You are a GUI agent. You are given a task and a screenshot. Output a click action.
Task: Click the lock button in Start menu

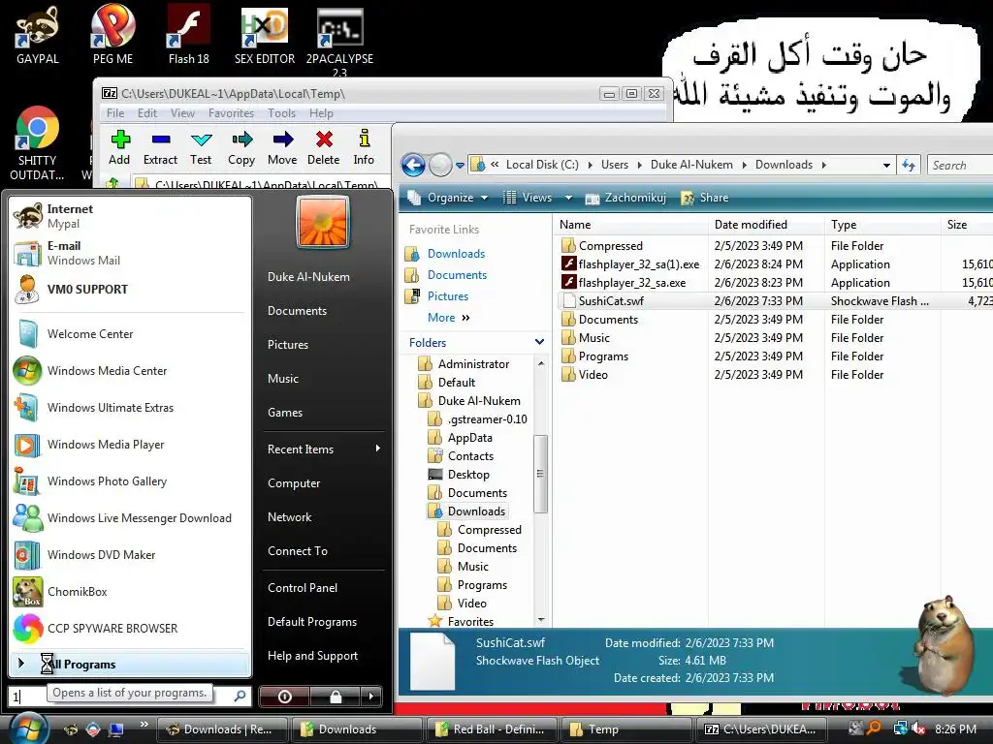[335, 697]
